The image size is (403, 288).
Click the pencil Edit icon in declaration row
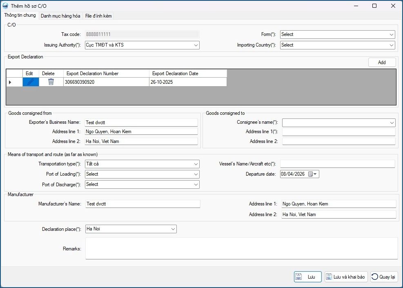click(x=31, y=82)
